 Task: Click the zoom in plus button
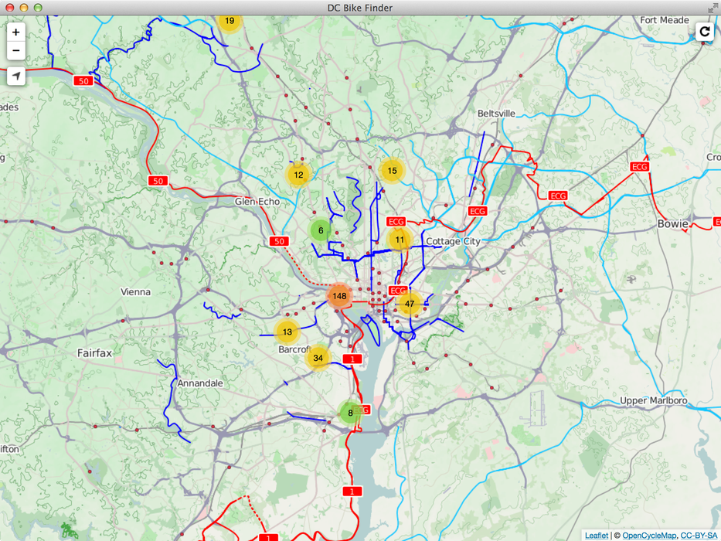tap(16, 32)
